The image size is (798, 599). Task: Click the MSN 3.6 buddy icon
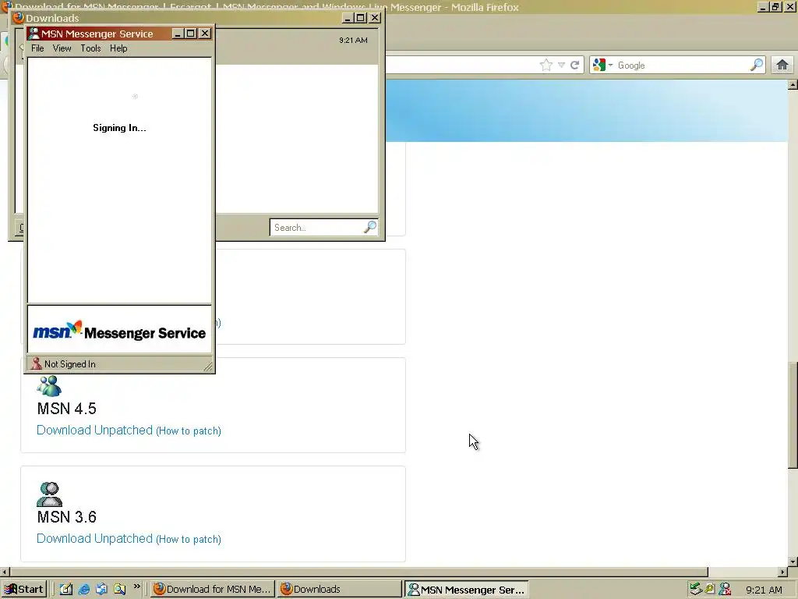[49, 494]
